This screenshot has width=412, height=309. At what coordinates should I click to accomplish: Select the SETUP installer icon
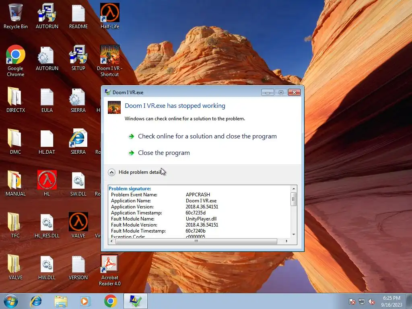point(78,58)
